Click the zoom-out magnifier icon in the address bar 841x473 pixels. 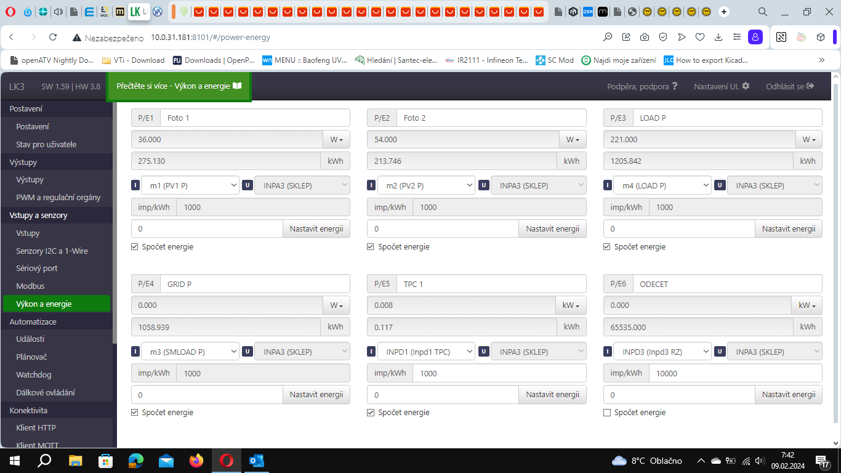click(x=608, y=37)
